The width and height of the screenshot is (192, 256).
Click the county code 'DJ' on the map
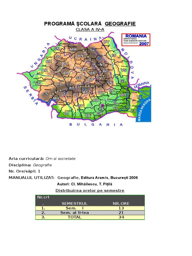click(x=66, y=113)
